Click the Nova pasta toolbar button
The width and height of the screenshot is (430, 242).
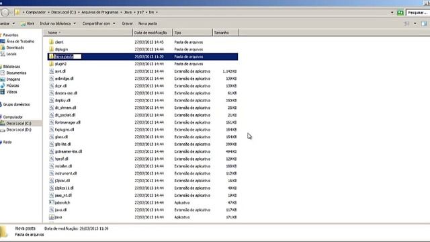(x=148, y=24)
